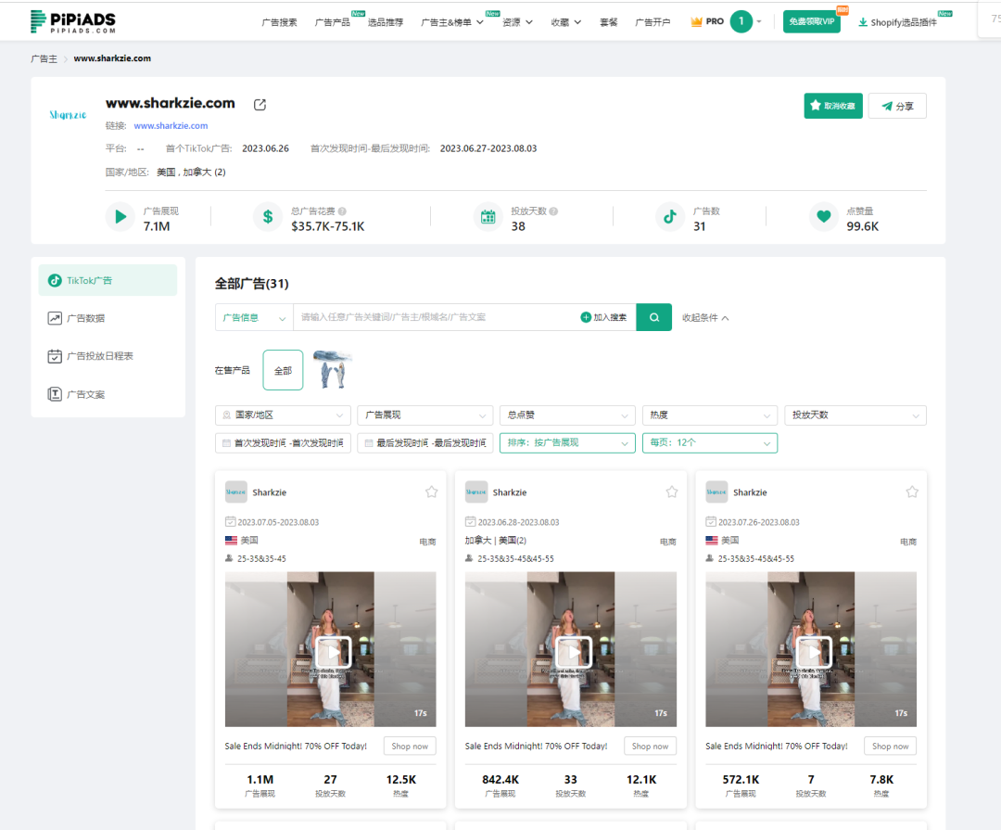Select the 广告数据 sidebar tab

[108, 318]
